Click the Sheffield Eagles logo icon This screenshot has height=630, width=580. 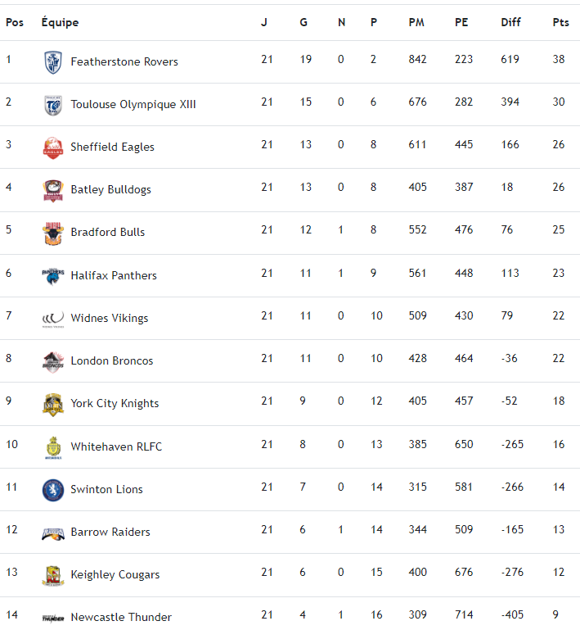click(52, 147)
